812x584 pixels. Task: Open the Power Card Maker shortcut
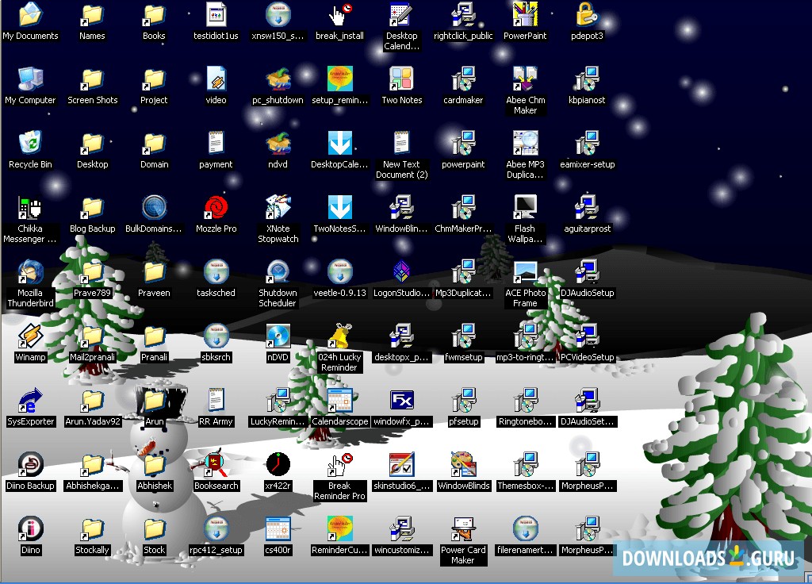click(x=463, y=528)
